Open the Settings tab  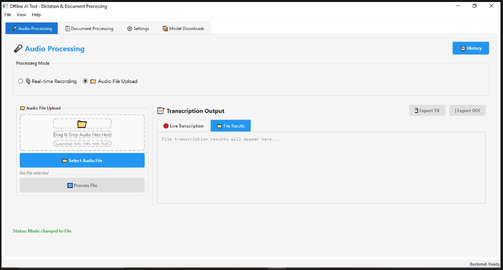tap(138, 28)
